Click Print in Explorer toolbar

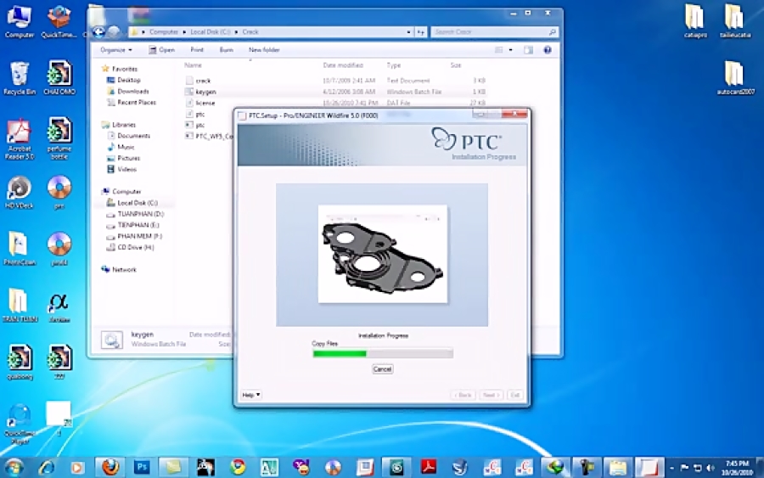click(197, 50)
